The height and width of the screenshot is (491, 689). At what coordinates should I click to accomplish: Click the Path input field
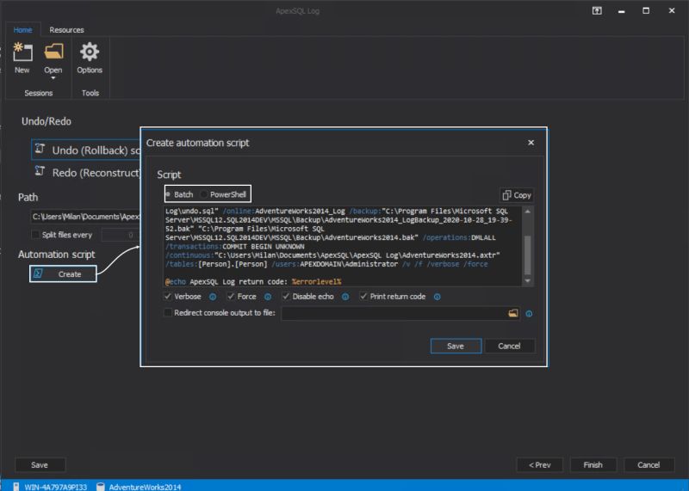[x=85, y=217]
